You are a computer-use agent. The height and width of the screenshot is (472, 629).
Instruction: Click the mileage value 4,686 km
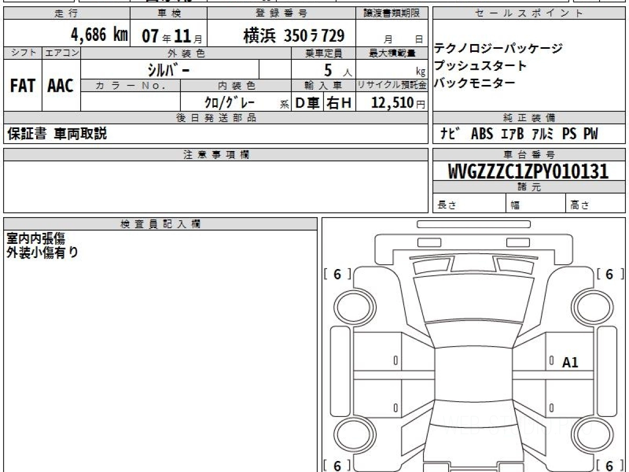(x=100, y=35)
